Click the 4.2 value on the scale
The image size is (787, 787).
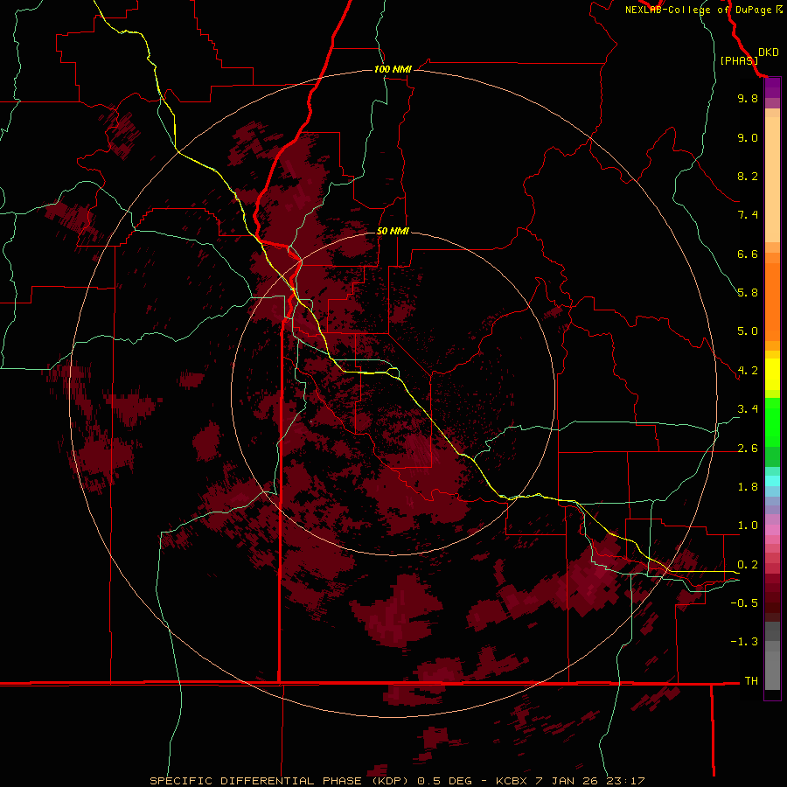[x=748, y=371]
